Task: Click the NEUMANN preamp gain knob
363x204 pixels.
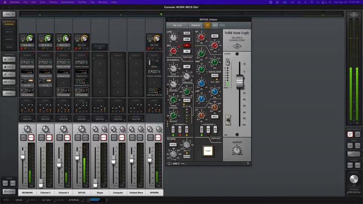Action: [x=30, y=39]
